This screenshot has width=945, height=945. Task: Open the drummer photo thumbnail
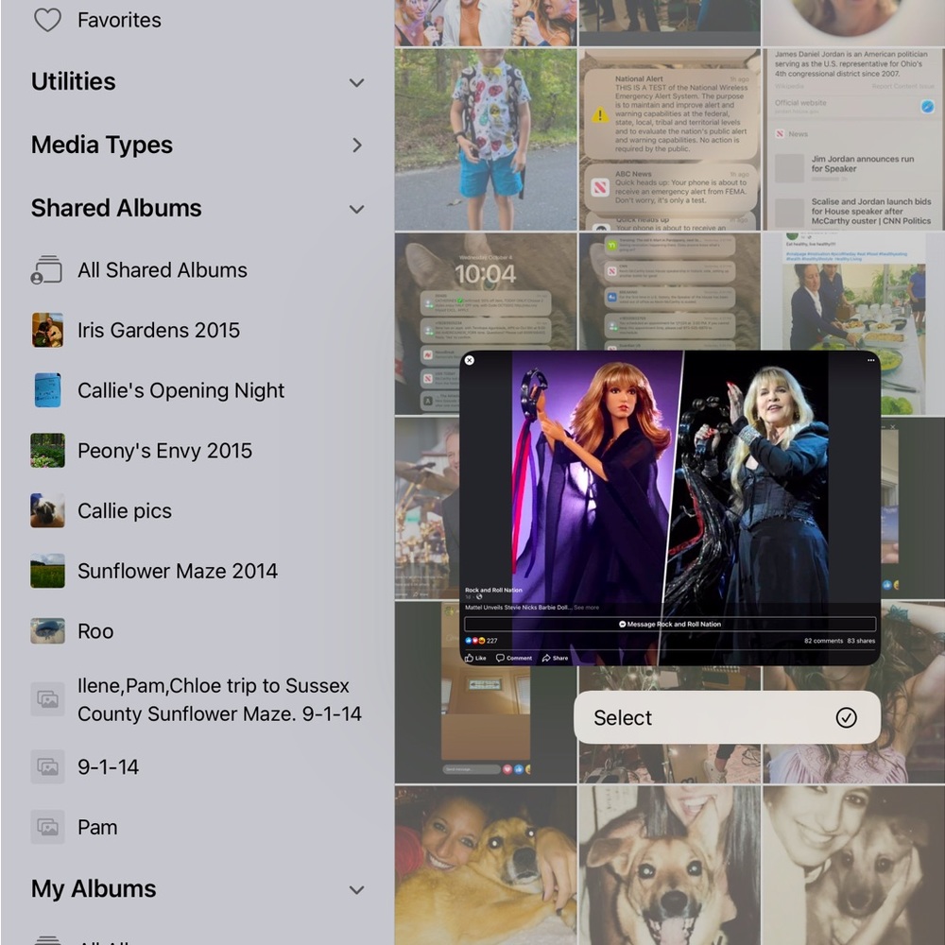[427, 507]
